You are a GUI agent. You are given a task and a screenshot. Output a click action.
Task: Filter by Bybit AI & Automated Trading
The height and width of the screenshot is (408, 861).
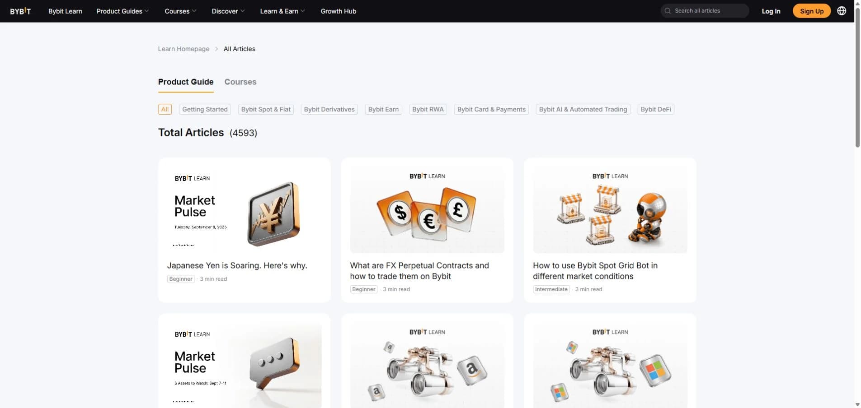[x=583, y=109]
